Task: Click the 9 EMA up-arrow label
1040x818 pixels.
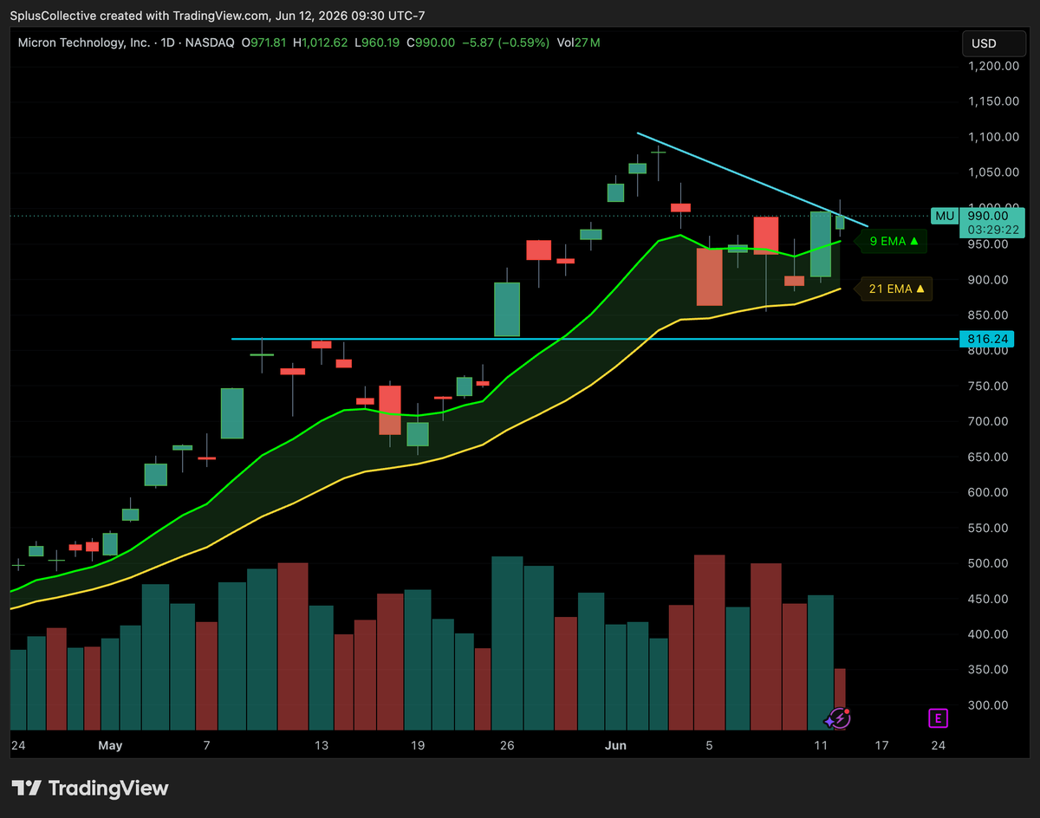Action: pyautogui.click(x=893, y=241)
